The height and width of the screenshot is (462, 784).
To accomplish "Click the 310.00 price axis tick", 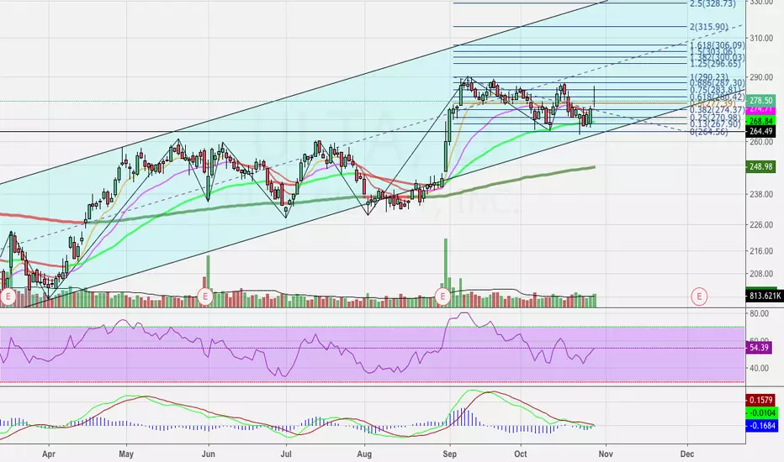I will pos(760,38).
